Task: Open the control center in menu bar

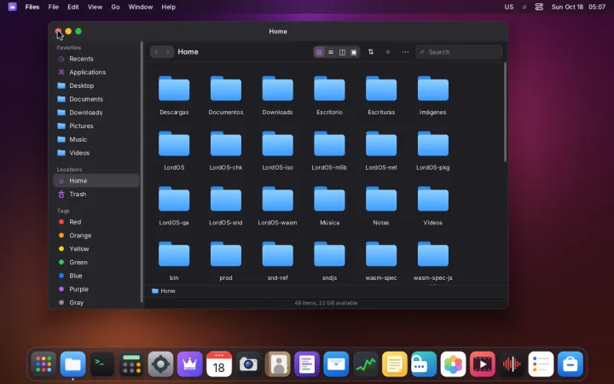Action: pos(539,7)
